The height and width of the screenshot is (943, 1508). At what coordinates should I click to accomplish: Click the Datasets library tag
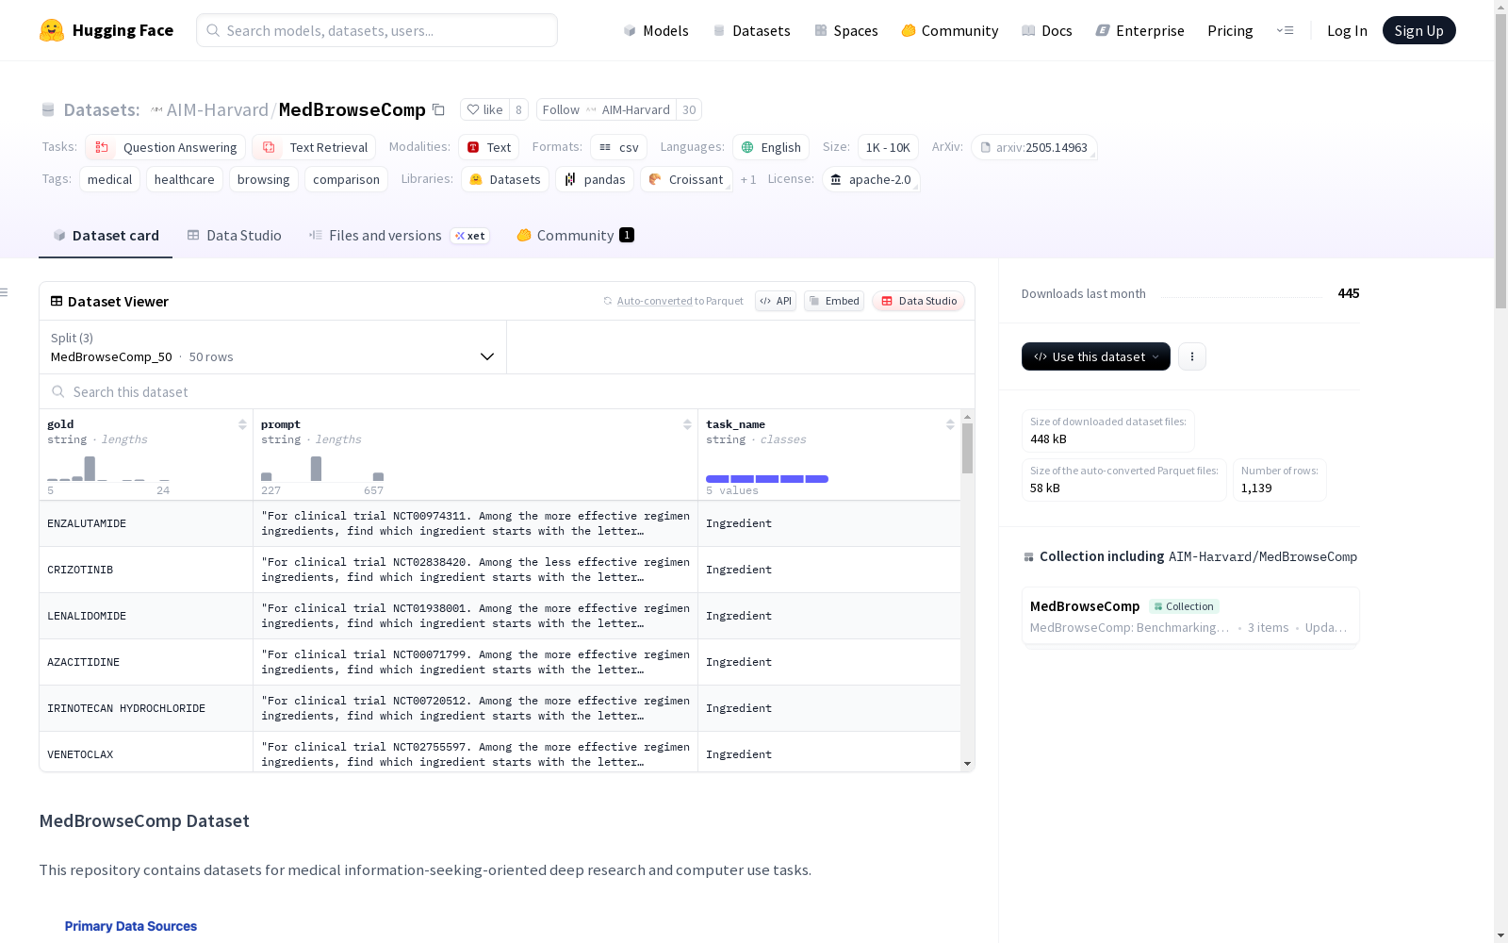(x=505, y=179)
